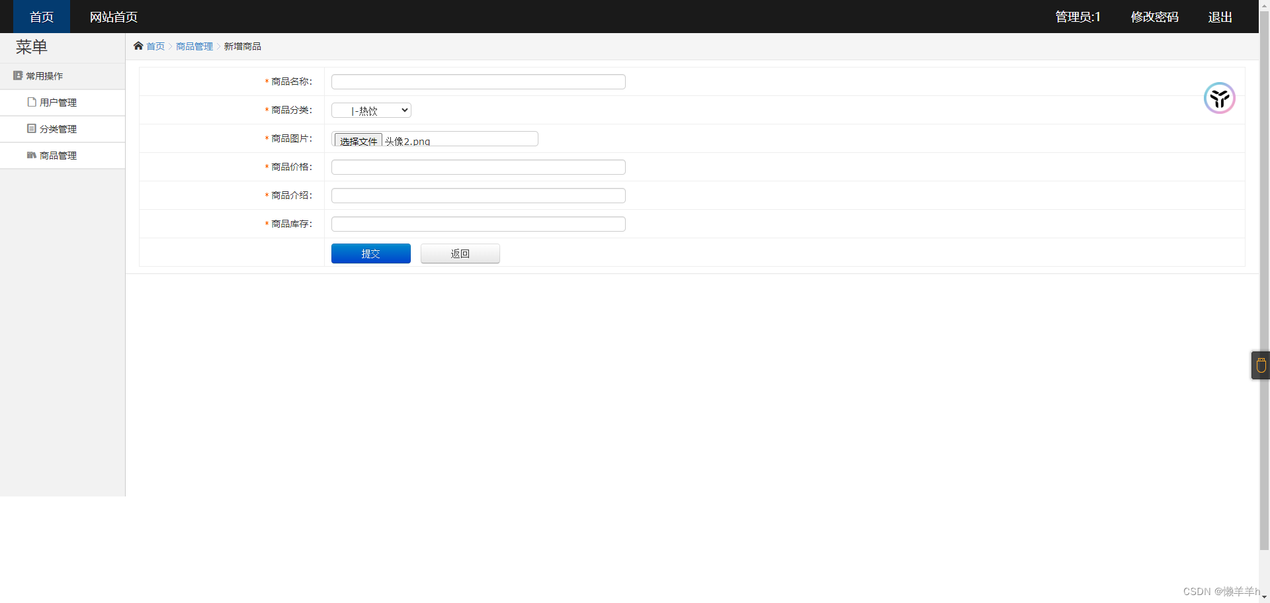Click the 头像2.png file name
Viewport: 1270px width, 603px height.
(407, 141)
